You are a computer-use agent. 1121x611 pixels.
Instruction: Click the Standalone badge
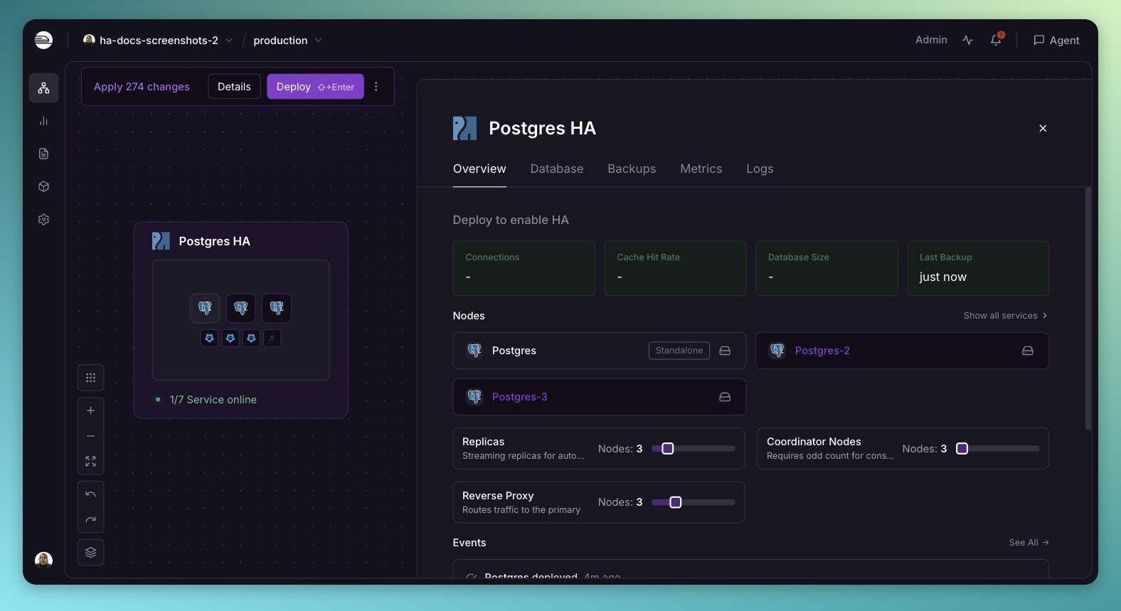click(679, 351)
